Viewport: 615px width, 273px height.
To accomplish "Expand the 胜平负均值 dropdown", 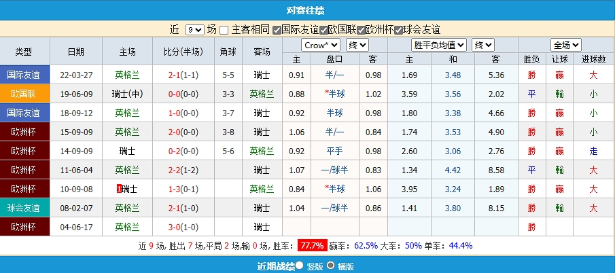I will [x=439, y=45].
